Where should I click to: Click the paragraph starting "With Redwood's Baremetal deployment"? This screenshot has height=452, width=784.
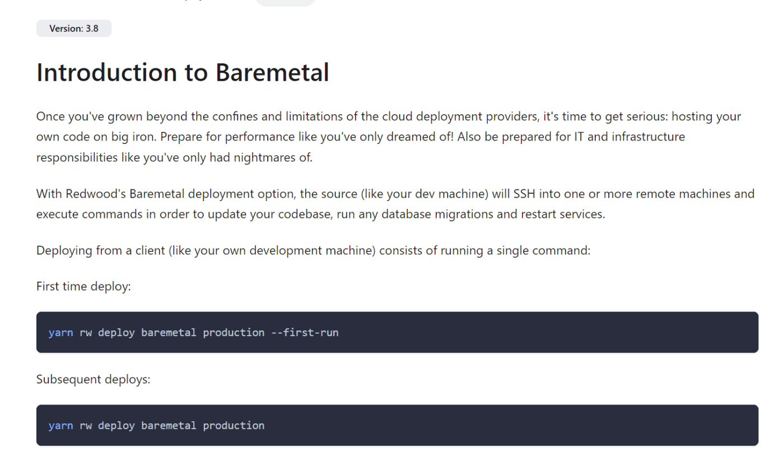(x=395, y=204)
